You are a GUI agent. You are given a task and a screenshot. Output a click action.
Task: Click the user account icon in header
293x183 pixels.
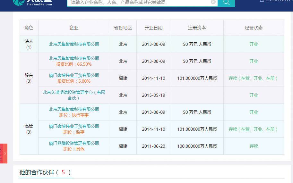pos(262,1)
